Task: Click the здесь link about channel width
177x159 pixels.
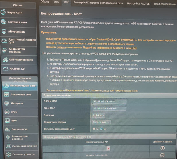Action: coord(106,91)
